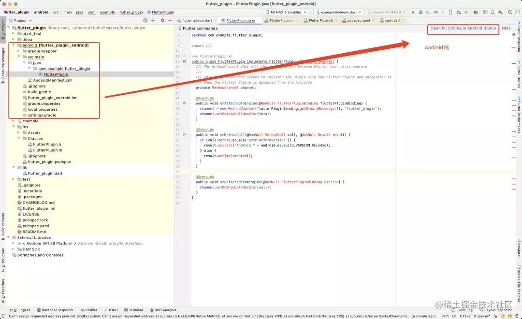Screen dimensions: 522x319
Task: Switch to the flutter_plugin.dart tab
Action: pos(197,20)
